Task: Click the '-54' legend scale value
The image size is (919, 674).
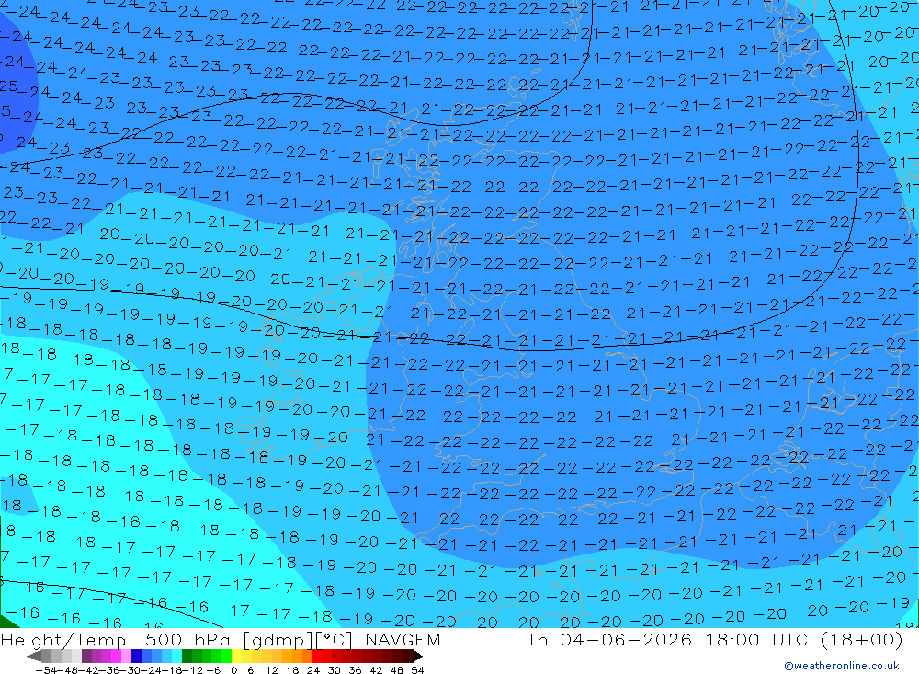Action: 46,670
